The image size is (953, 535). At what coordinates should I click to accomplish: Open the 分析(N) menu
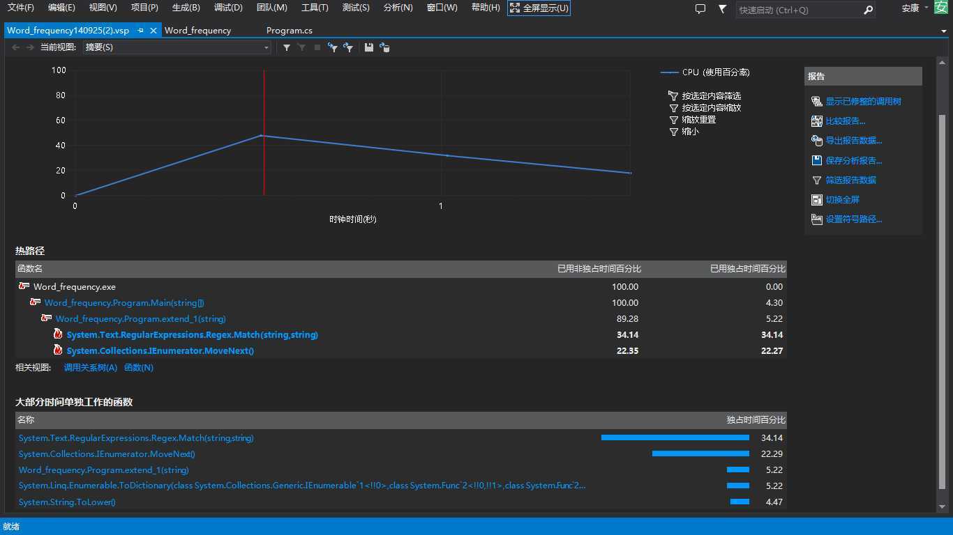pos(398,8)
